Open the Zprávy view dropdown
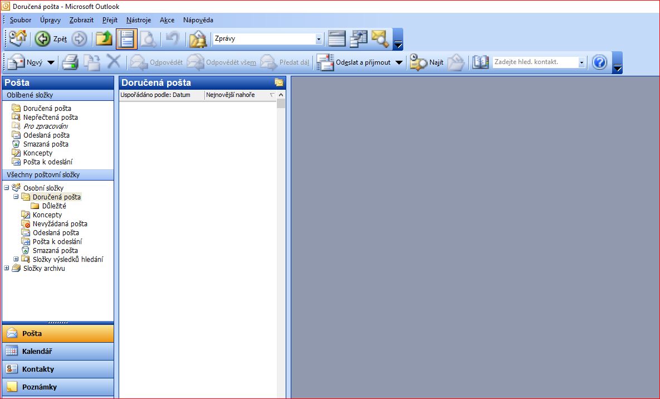 [319, 39]
